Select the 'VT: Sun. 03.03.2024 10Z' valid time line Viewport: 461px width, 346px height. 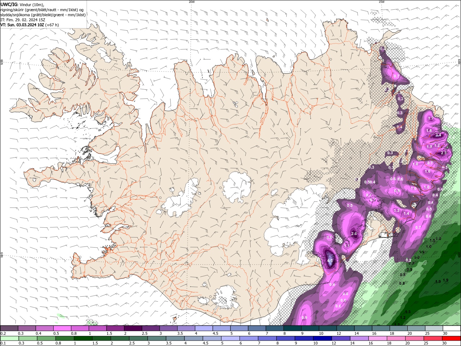tap(30, 25)
